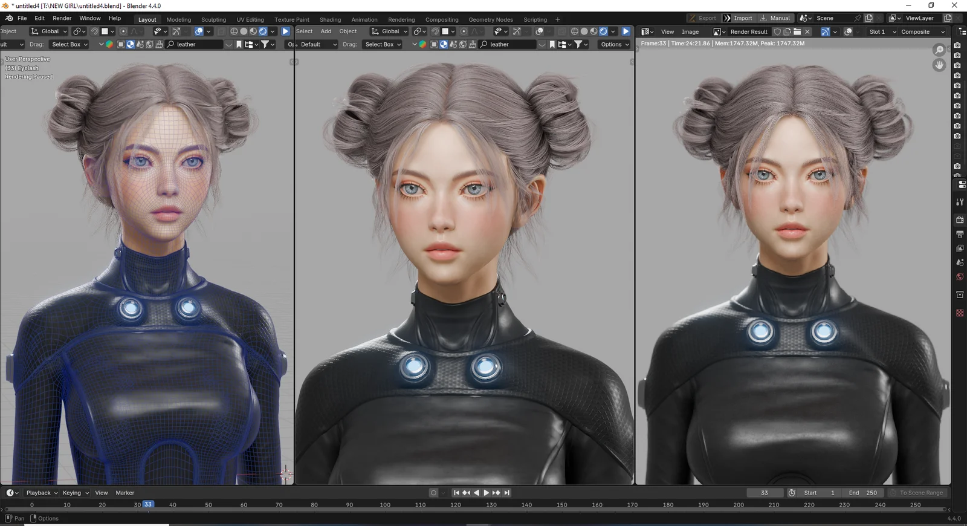Toggle overlays in the left viewport
Image resolution: width=967 pixels, height=526 pixels.
tap(199, 31)
